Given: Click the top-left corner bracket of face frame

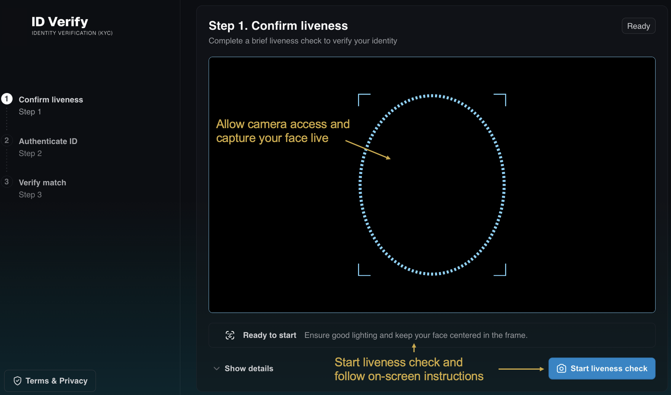Looking at the screenshot, I should [364, 100].
